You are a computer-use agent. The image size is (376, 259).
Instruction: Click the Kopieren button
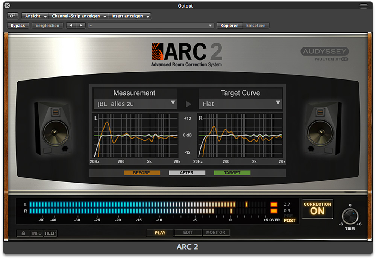[229, 26]
